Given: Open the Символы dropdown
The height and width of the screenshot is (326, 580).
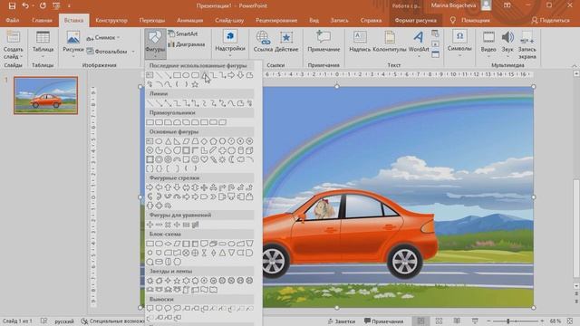Looking at the screenshot, I should click(x=459, y=44).
